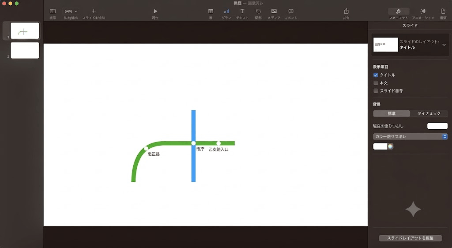Add a text box with the Text icon
This screenshot has width=452, height=248.
coord(242,11)
